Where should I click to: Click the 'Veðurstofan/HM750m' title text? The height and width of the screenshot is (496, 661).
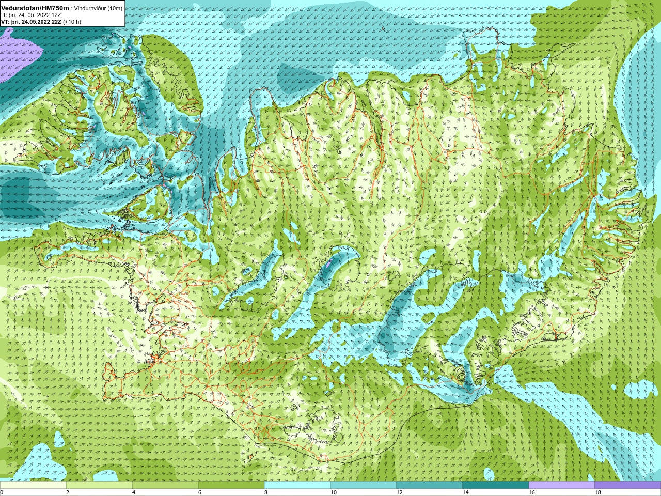[x=35, y=8]
